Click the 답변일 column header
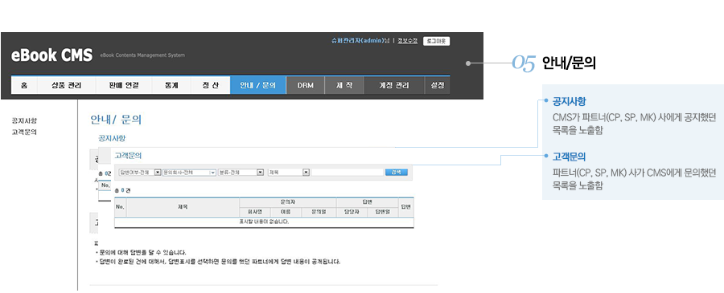 [383, 212]
